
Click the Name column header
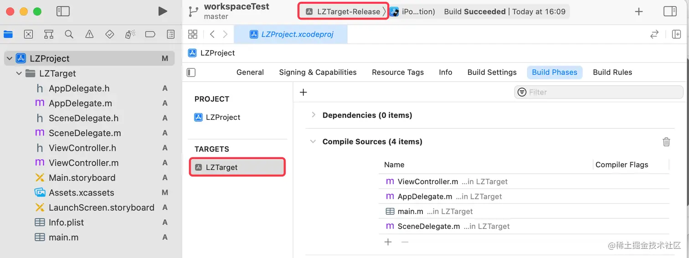click(x=394, y=165)
